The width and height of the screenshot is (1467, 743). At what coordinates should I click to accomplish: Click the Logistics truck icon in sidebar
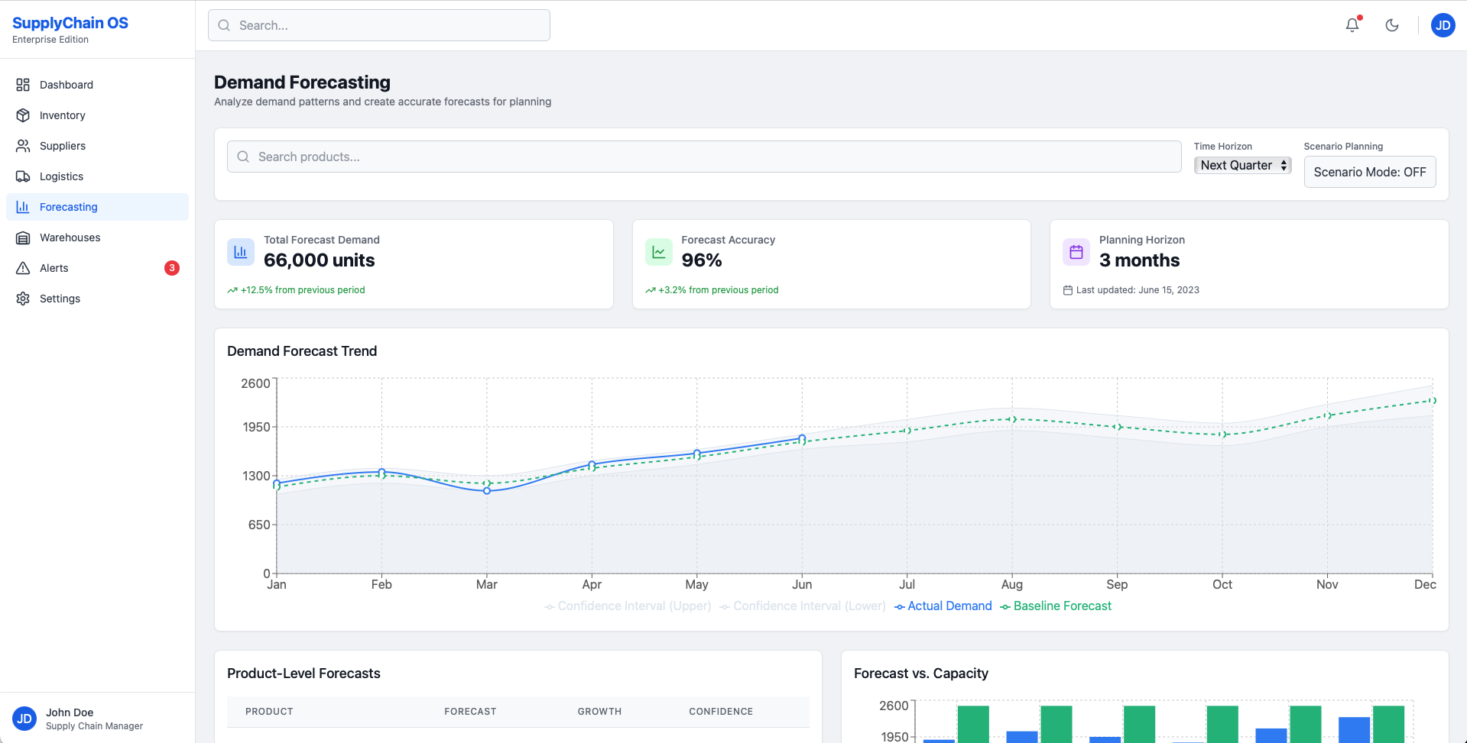23,176
